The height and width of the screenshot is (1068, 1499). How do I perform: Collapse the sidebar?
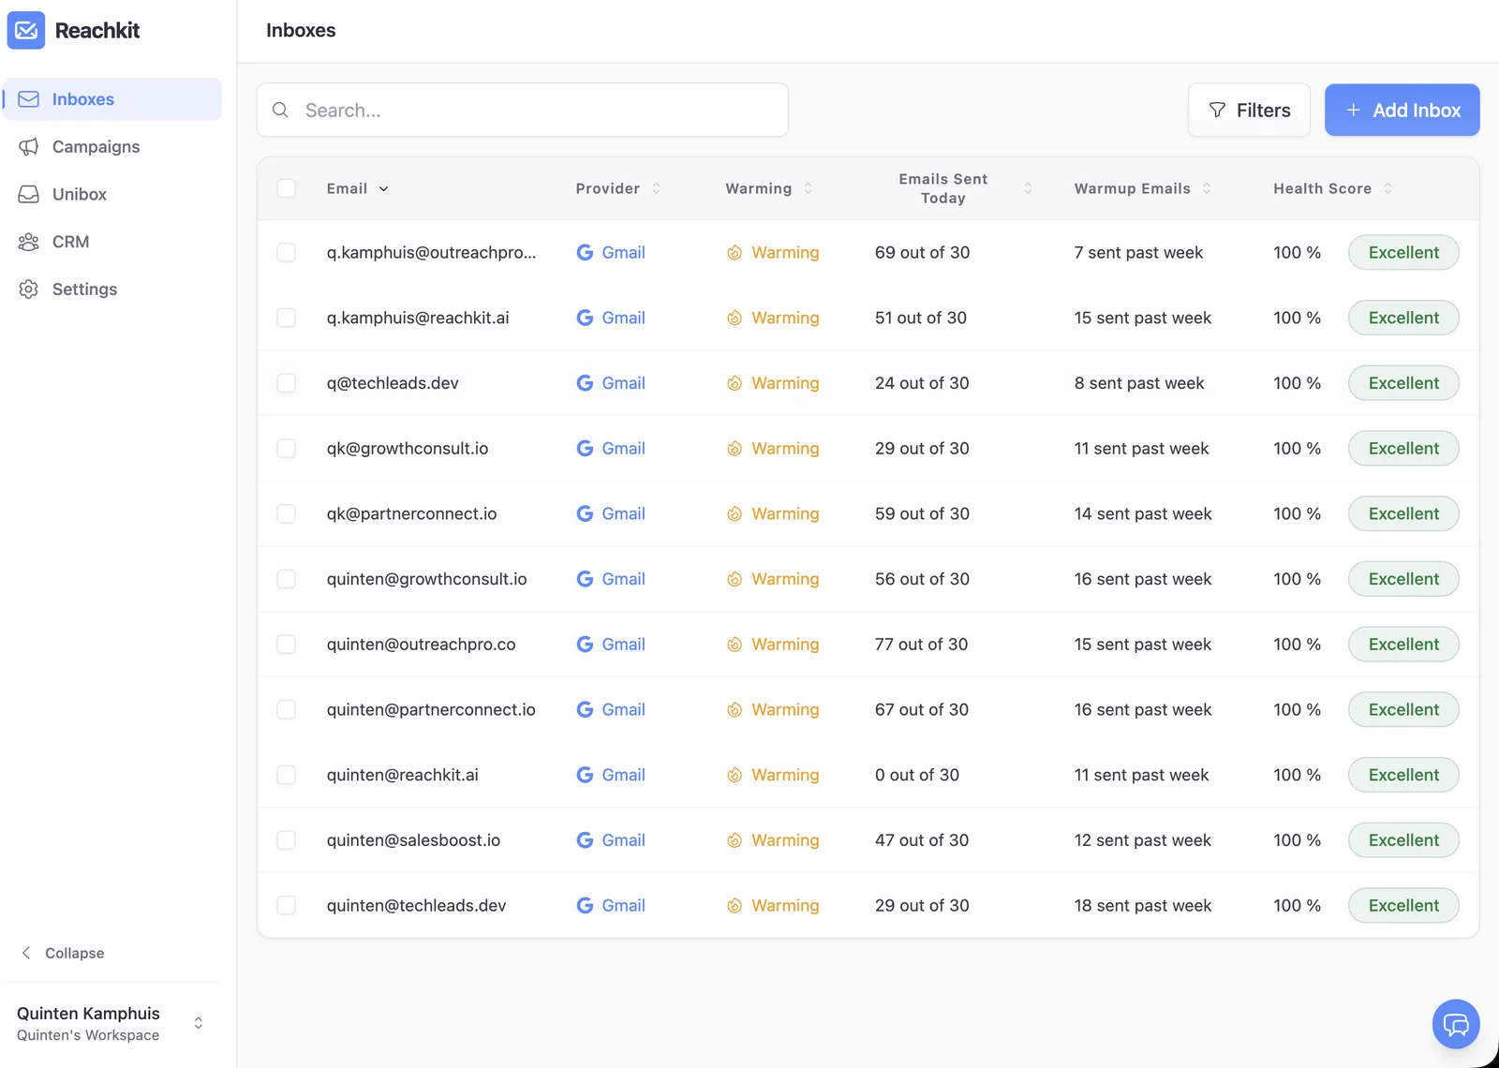pos(64,953)
